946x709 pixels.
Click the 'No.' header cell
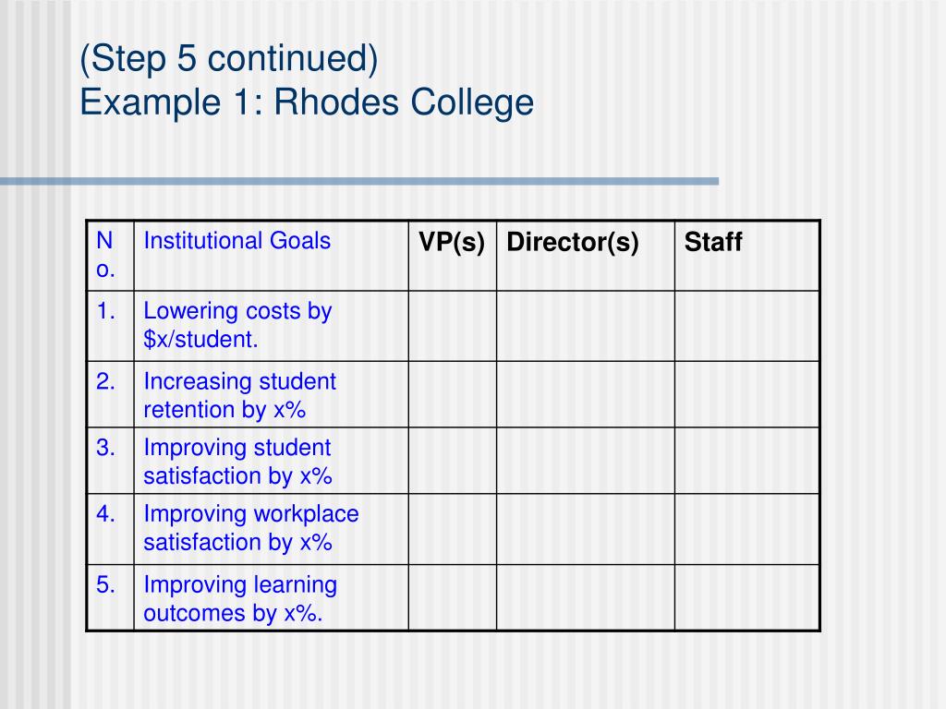(x=111, y=256)
